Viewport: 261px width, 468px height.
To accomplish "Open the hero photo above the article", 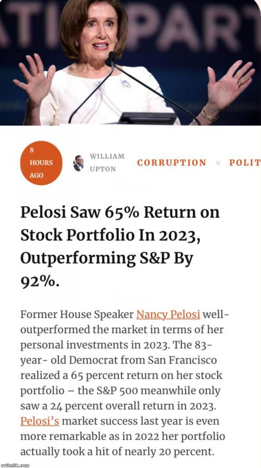I will [x=130, y=62].
